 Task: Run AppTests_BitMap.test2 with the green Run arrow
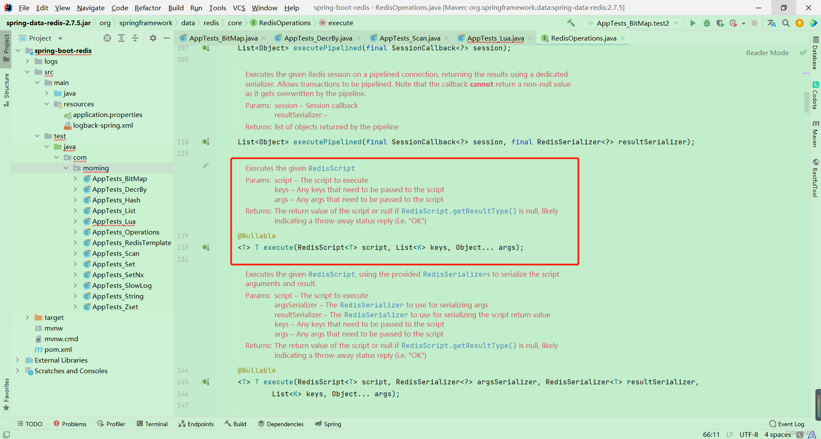click(x=693, y=23)
